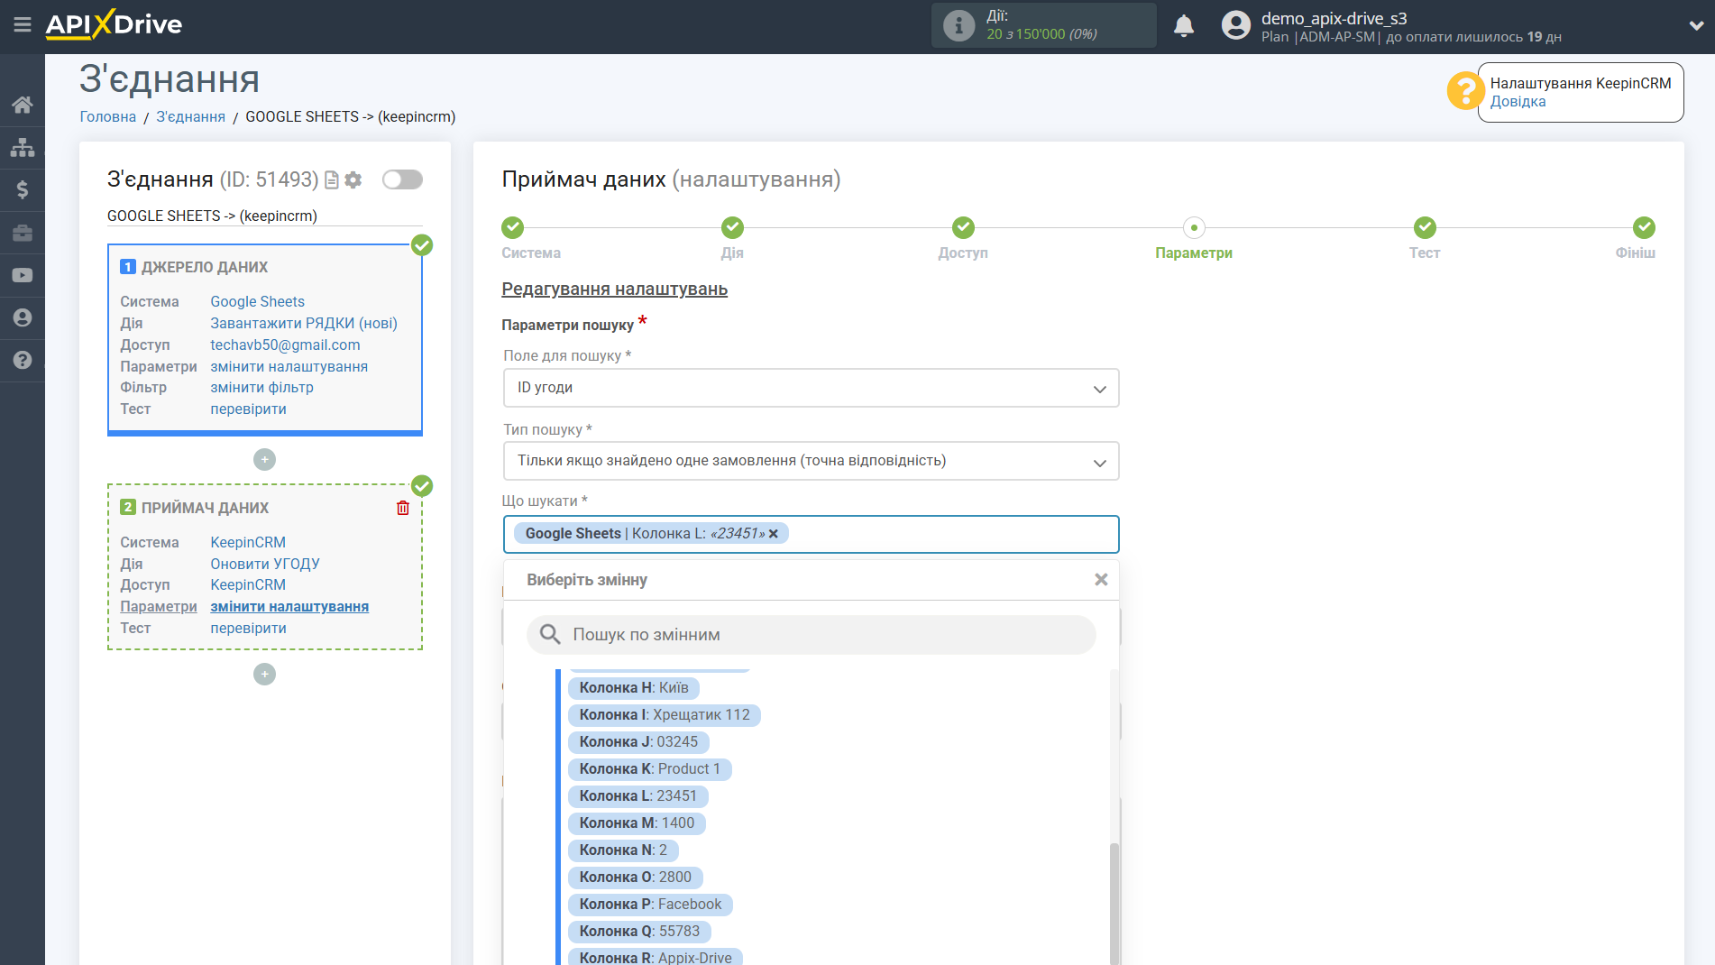Open techavb50@gmail.com access link
Viewport: 1715px width, 965px height.
coord(285,345)
